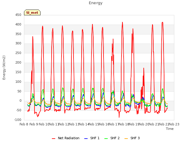The height and width of the screenshot is (144, 192).
Task: Click the Feb 20 low Net Radiation peak
Action: tap(144, 68)
